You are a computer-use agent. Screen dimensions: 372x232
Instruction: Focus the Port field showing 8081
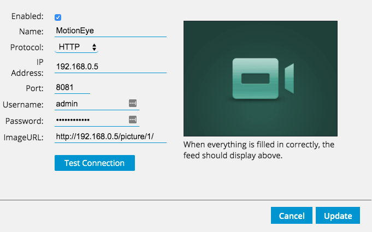pyautogui.click(x=72, y=88)
